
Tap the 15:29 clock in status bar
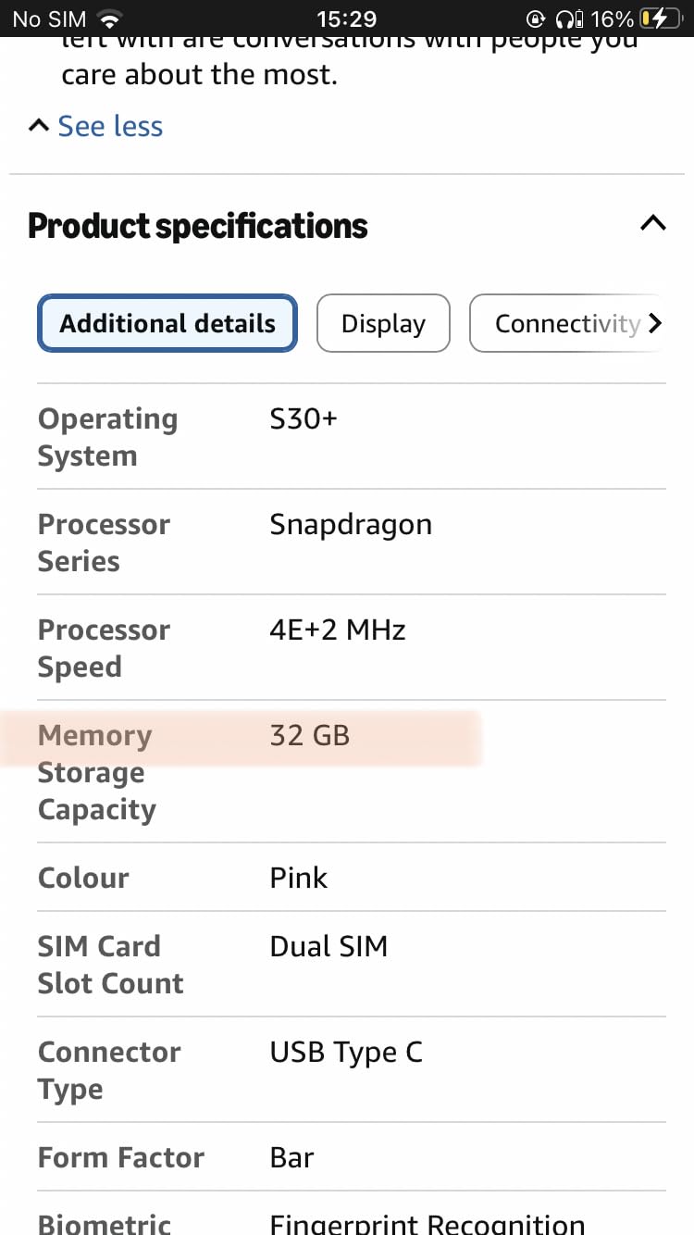click(347, 19)
